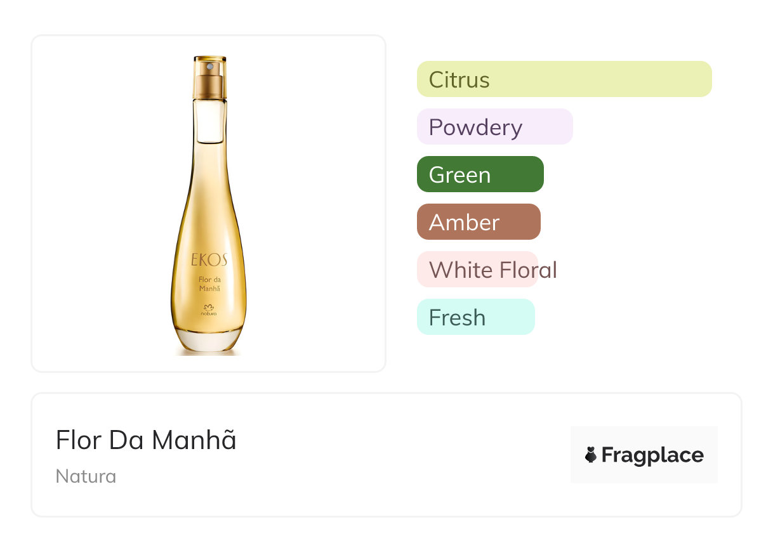This screenshot has width=773, height=548.
Task: Select the Citrus accord bar
Action: (x=564, y=79)
